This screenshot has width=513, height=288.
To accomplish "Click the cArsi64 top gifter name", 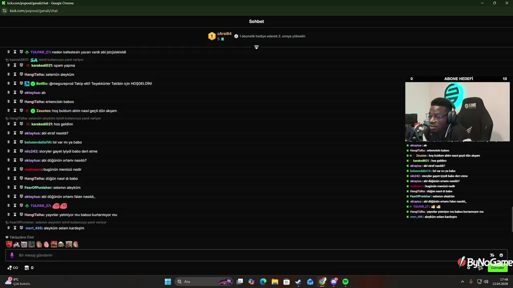I will click(224, 34).
